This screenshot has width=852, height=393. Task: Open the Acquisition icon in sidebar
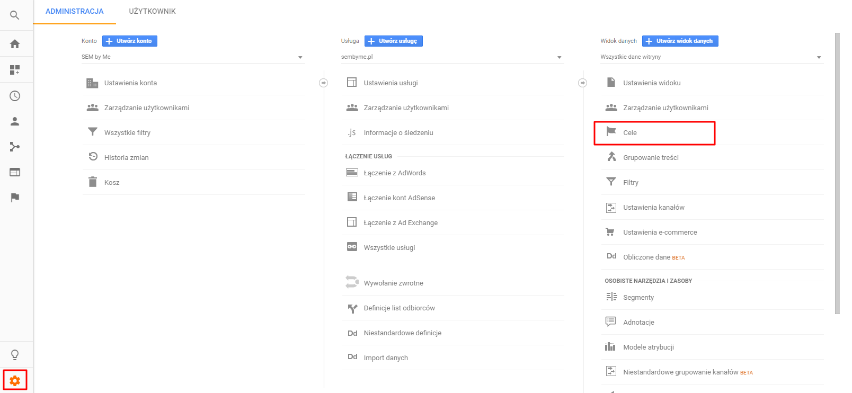point(15,147)
